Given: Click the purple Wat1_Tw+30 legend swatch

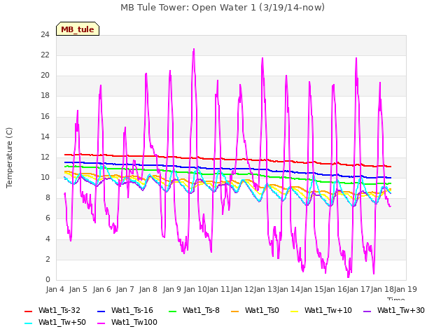Looking at the screenshot, I should [367, 311].
